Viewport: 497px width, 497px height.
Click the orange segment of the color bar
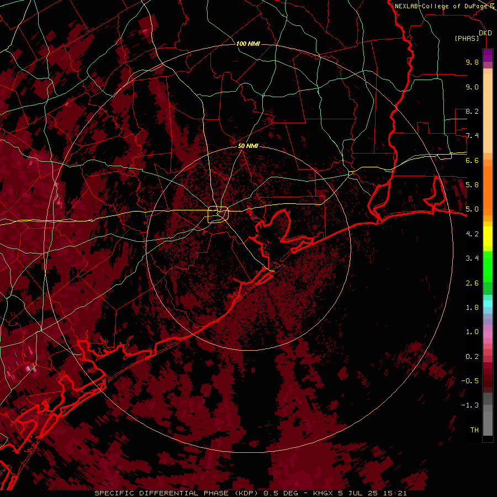488,190
